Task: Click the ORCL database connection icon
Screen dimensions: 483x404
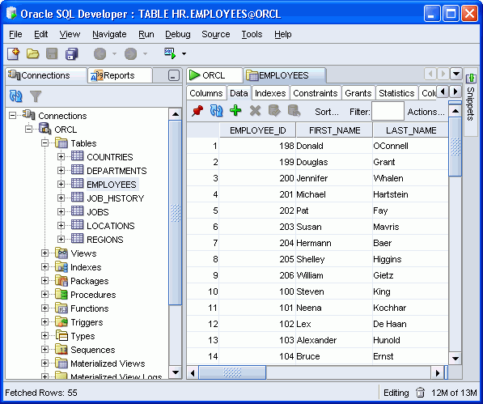Action: (44, 129)
